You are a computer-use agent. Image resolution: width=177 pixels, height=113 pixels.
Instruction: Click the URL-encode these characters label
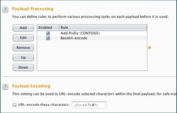click(x=44, y=105)
